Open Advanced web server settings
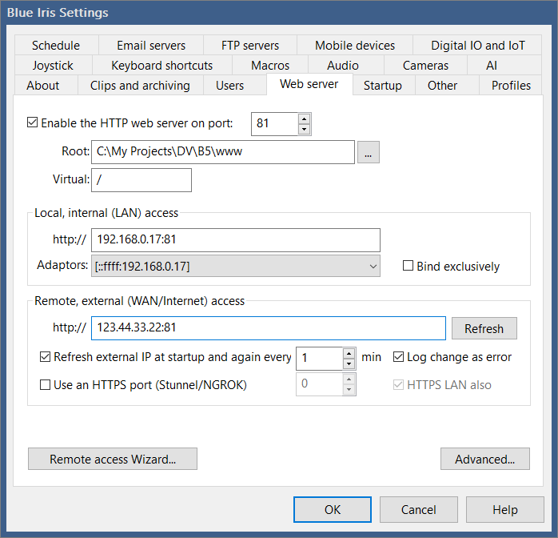This screenshot has width=558, height=538. coord(484,459)
